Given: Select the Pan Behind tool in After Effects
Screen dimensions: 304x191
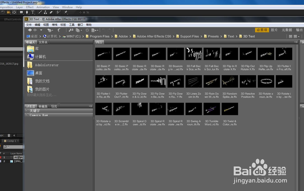Looking at the screenshot, I should pos(14,12).
